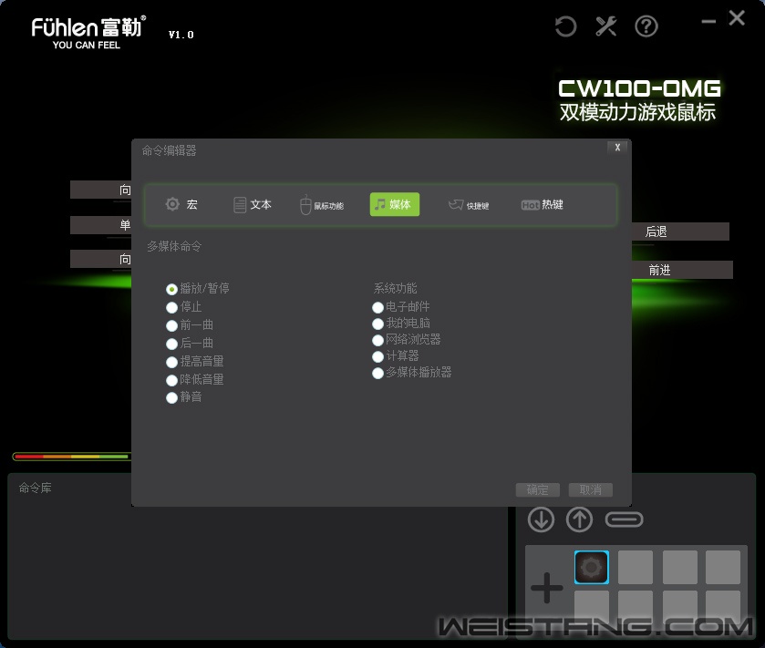
Task: Click the 系统功能 group heading
Action: pyautogui.click(x=395, y=288)
